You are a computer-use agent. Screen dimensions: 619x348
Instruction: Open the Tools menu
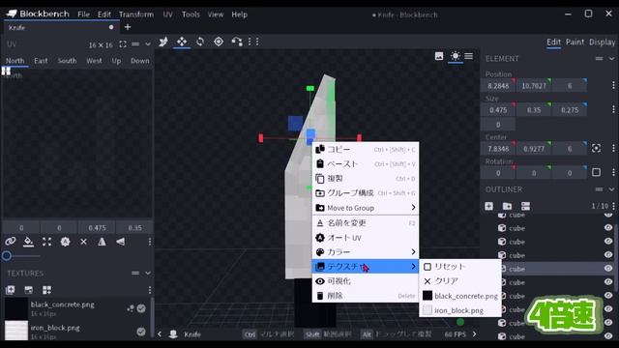[191, 14]
